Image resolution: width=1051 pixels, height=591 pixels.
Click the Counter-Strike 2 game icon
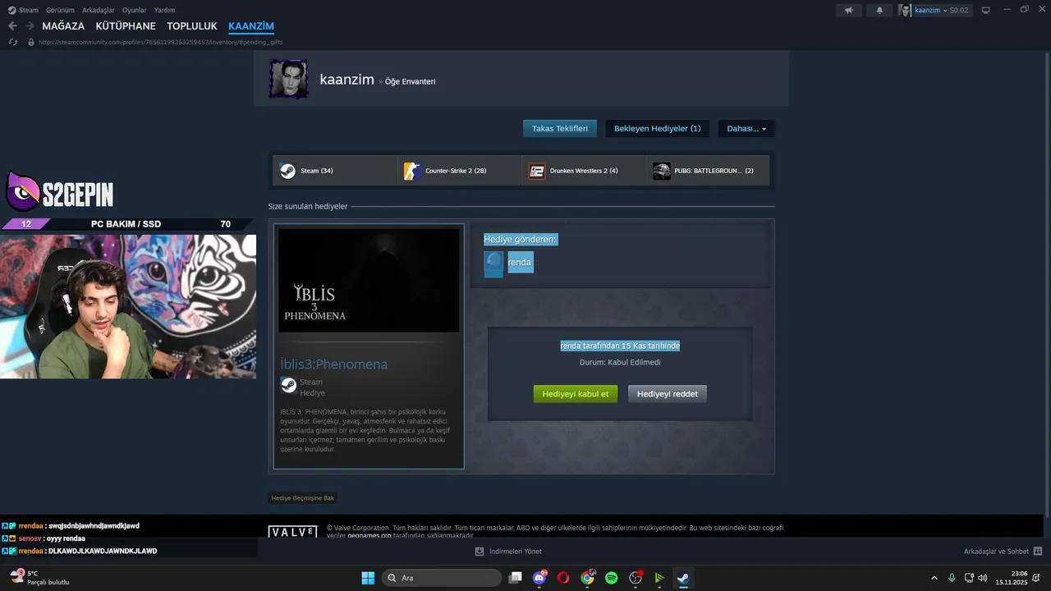[411, 171]
